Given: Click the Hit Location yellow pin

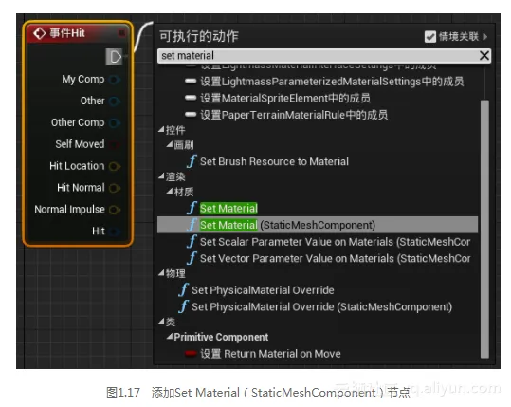Looking at the screenshot, I should (115, 166).
